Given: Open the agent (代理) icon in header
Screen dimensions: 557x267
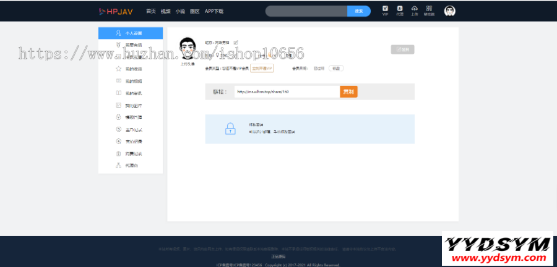Looking at the screenshot, I should [x=400, y=10].
